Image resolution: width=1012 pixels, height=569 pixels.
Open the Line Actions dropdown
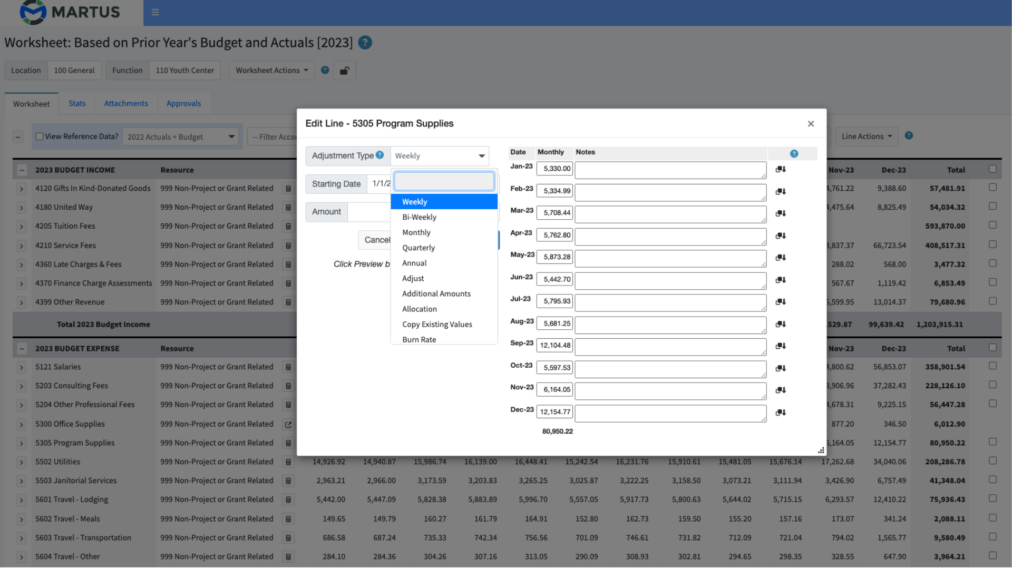[867, 136]
